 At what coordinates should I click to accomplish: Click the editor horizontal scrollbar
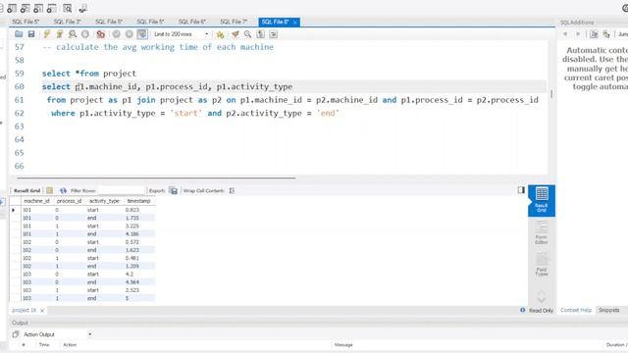(x=156, y=177)
